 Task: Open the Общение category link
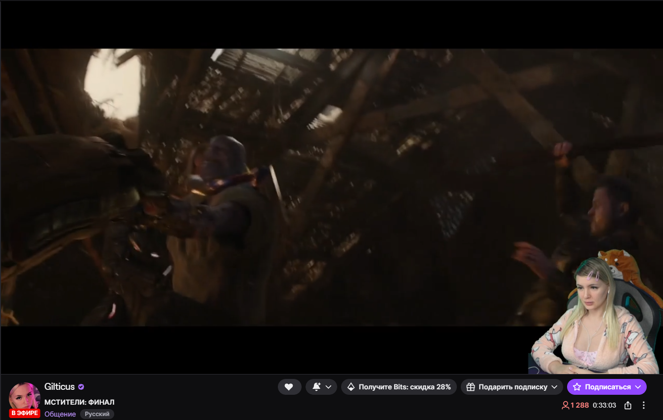[60, 414]
